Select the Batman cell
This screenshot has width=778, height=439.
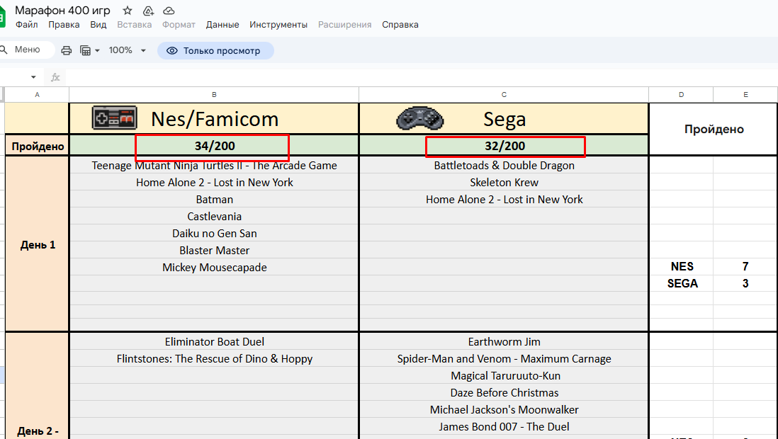click(x=214, y=200)
